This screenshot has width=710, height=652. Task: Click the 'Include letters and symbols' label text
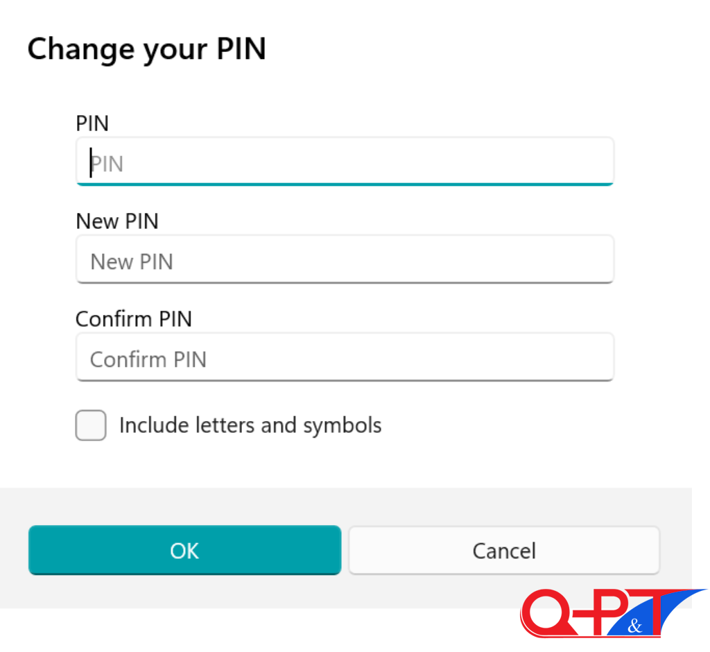coord(250,425)
